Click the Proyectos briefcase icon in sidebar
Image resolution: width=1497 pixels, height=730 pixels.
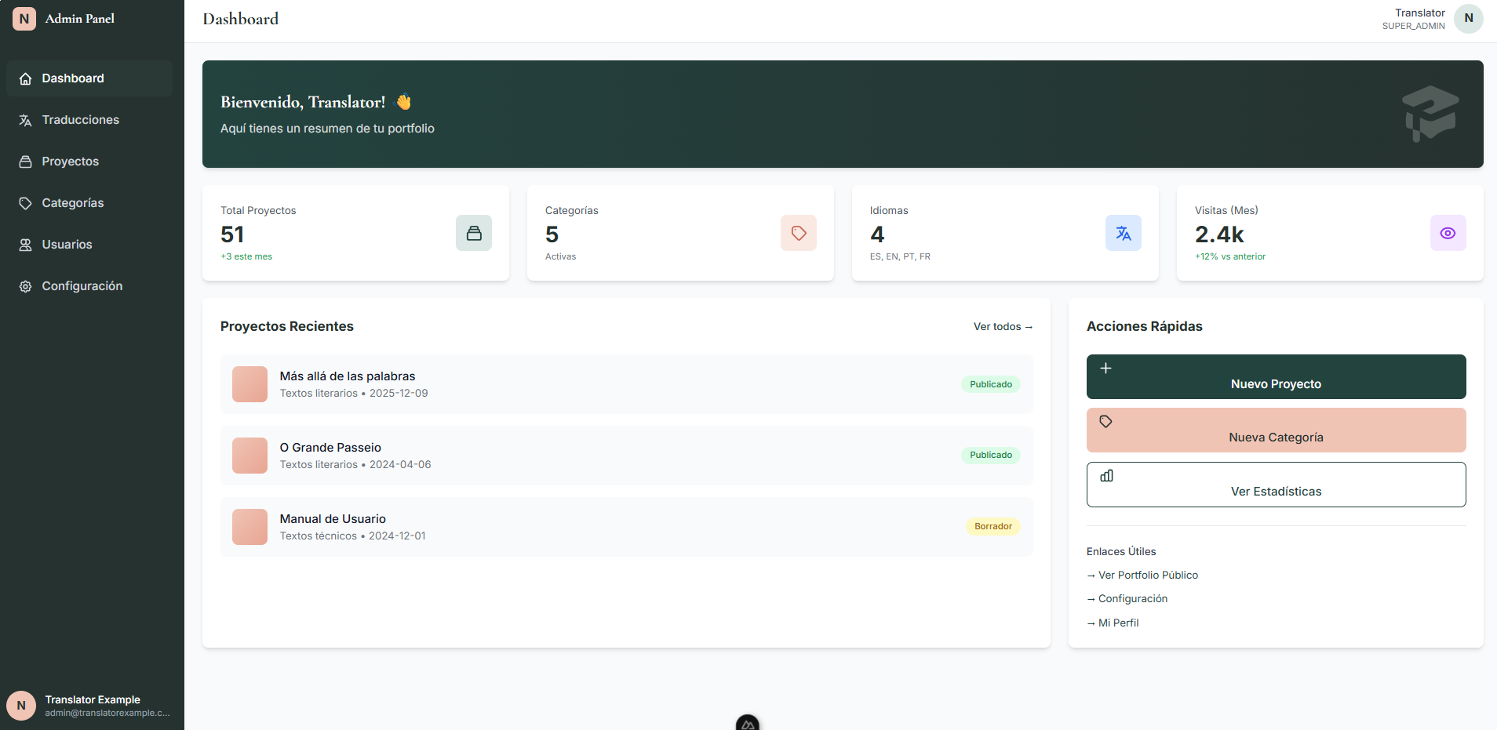point(26,162)
